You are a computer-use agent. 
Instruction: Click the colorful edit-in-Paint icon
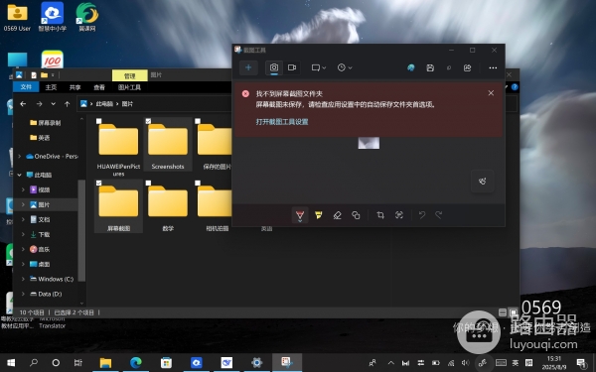(411, 67)
